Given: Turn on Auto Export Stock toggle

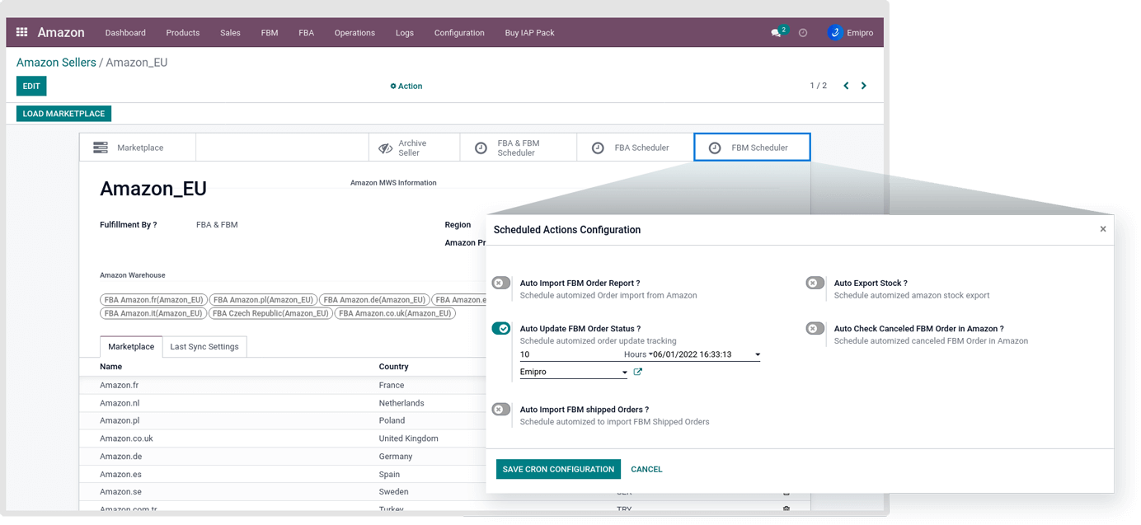Looking at the screenshot, I should pyautogui.click(x=815, y=284).
